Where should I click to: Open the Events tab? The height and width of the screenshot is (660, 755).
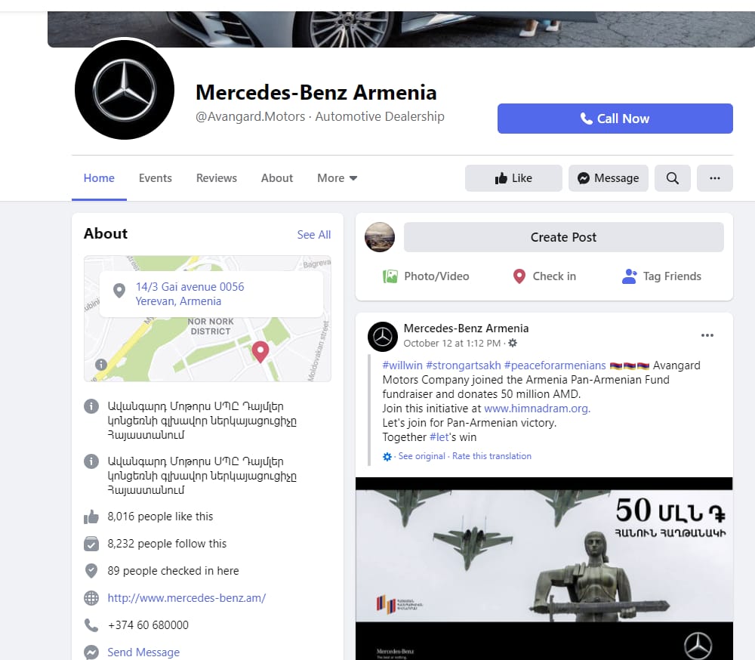click(x=156, y=178)
